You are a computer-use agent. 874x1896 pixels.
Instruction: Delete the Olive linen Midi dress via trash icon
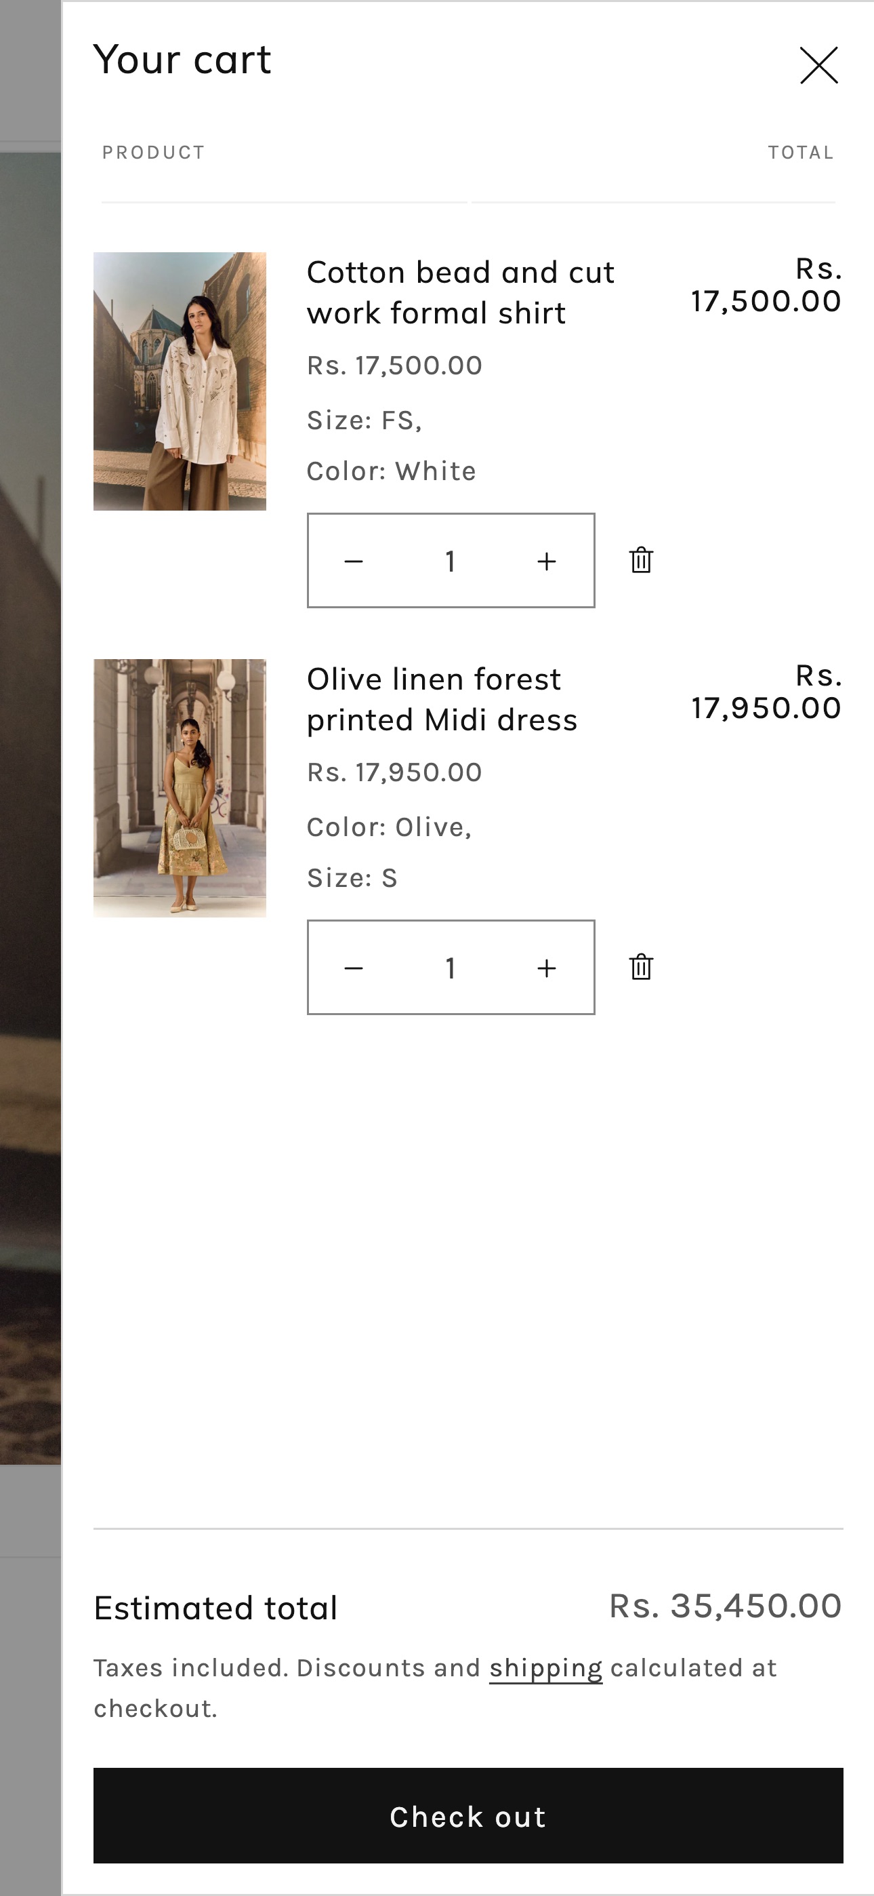pos(641,966)
